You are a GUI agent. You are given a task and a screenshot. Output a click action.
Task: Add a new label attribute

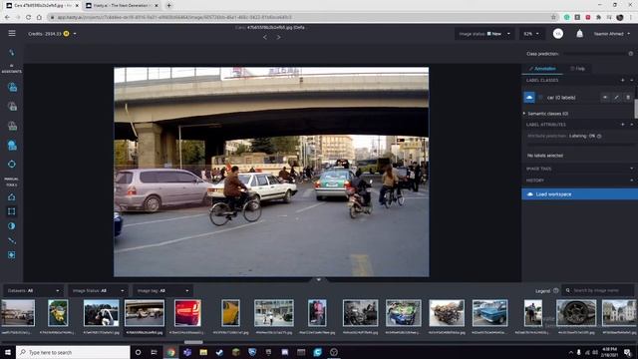[622, 125]
